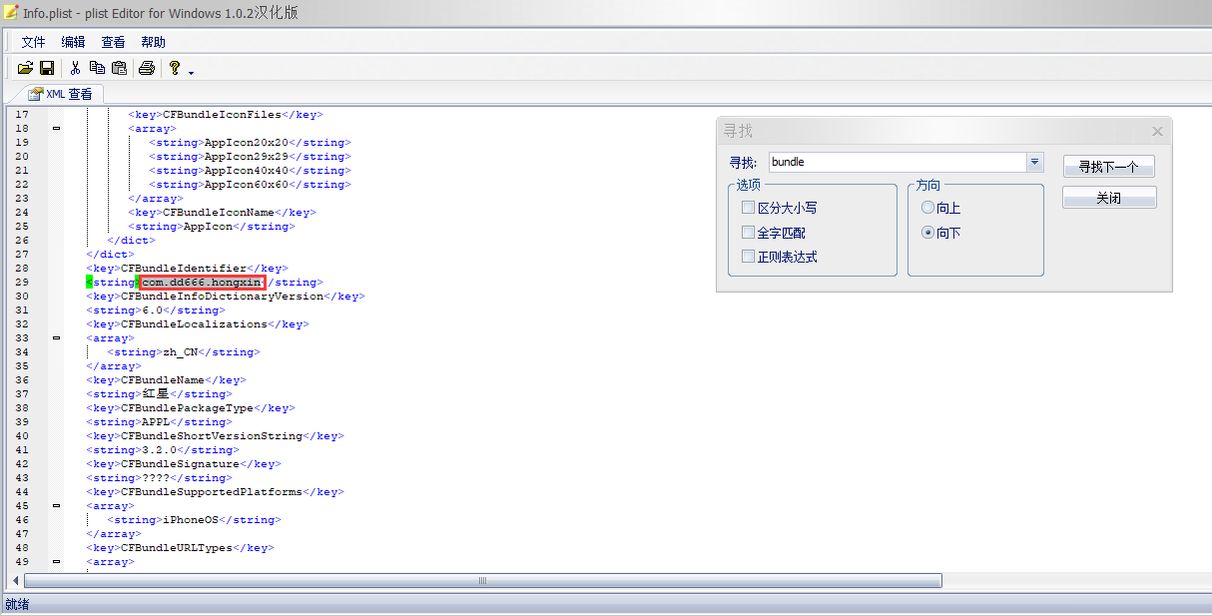Open a plist file
This screenshot has height=616, width=1212.
[x=25, y=67]
